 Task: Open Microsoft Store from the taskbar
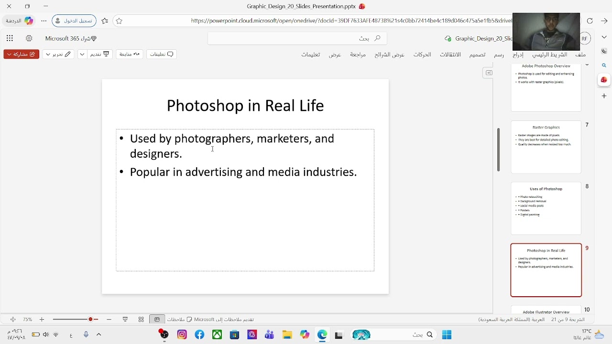click(234, 335)
